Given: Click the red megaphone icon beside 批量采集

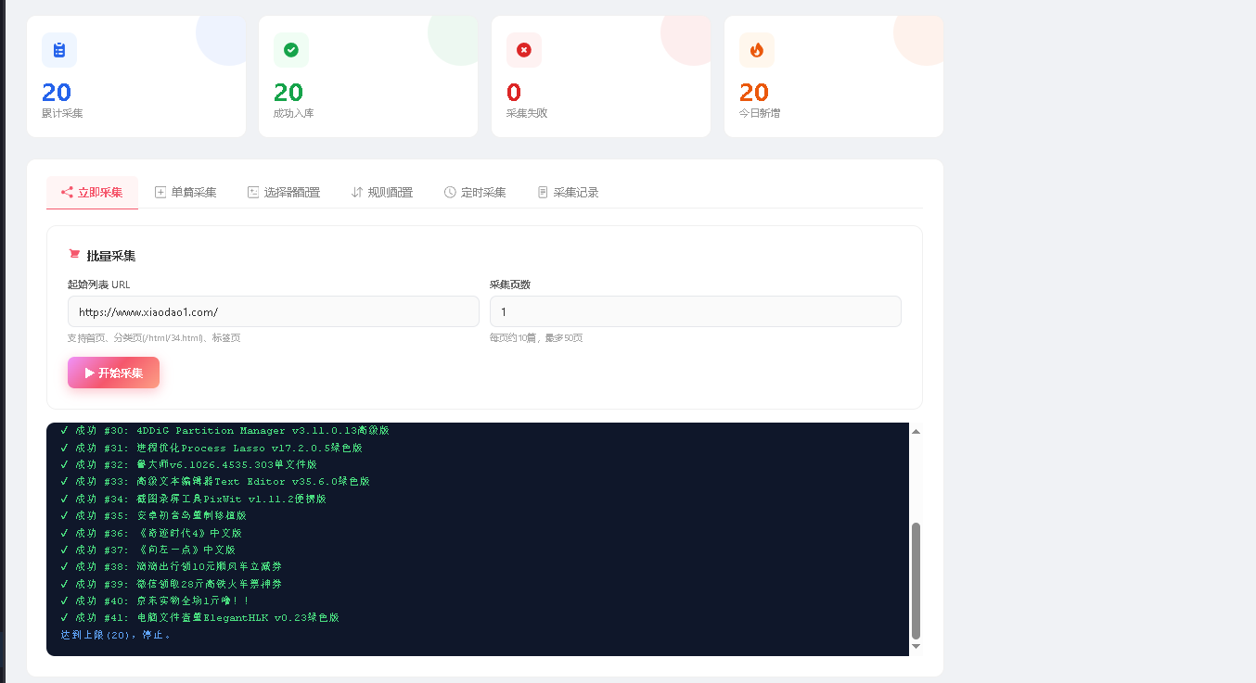Looking at the screenshot, I should tap(74, 254).
